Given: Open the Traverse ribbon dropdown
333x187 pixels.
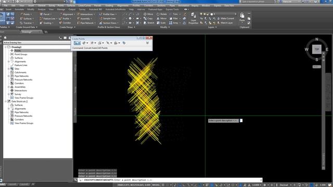Looking at the screenshot, I should pos(27,23).
